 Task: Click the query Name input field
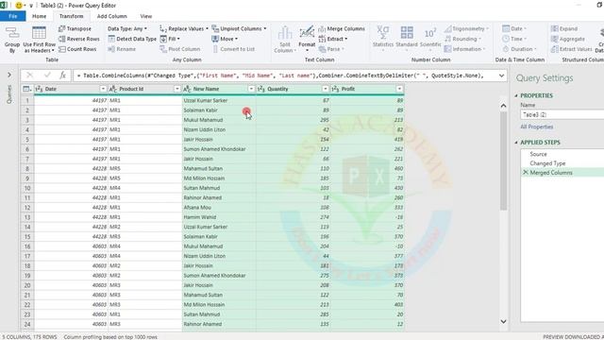point(562,115)
